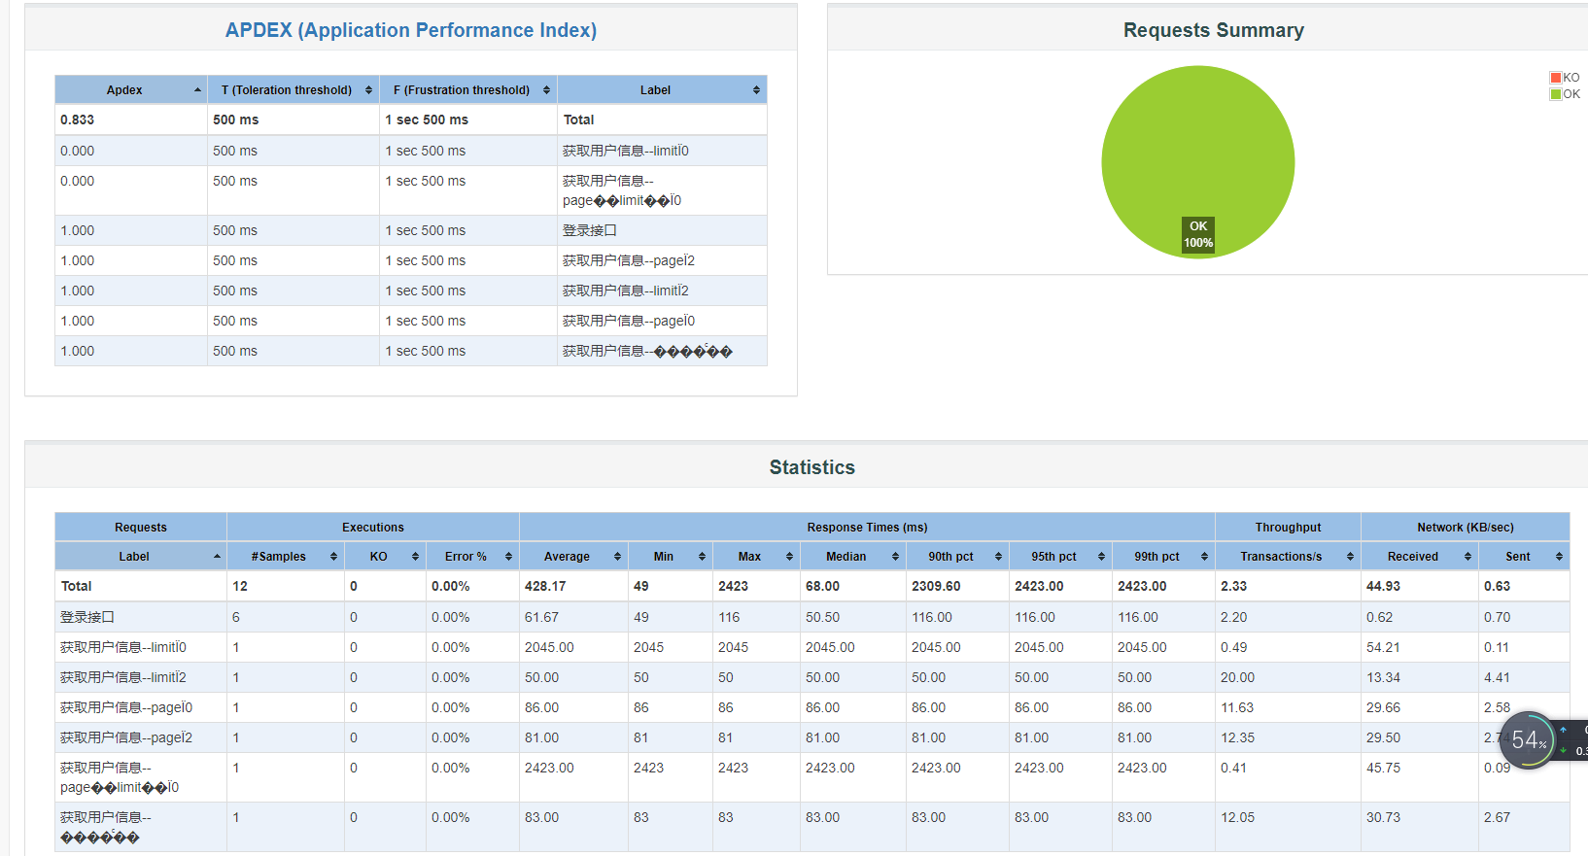The width and height of the screenshot is (1588, 856).
Task: Select Total error percentage 0.00%
Action: (x=451, y=586)
